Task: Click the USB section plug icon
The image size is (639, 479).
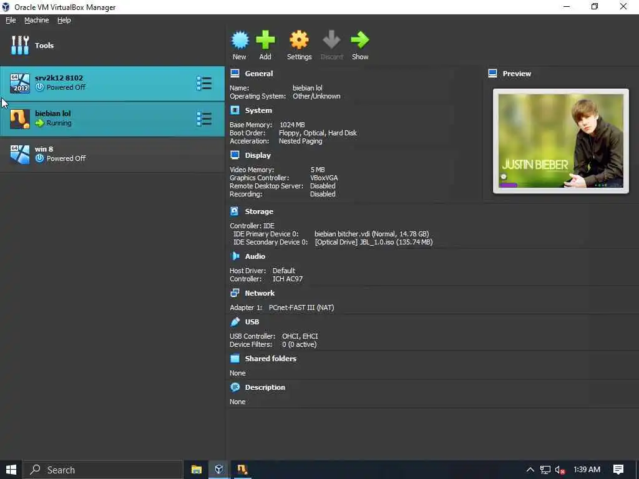Action: pyautogui.click(x=235, y=322)
